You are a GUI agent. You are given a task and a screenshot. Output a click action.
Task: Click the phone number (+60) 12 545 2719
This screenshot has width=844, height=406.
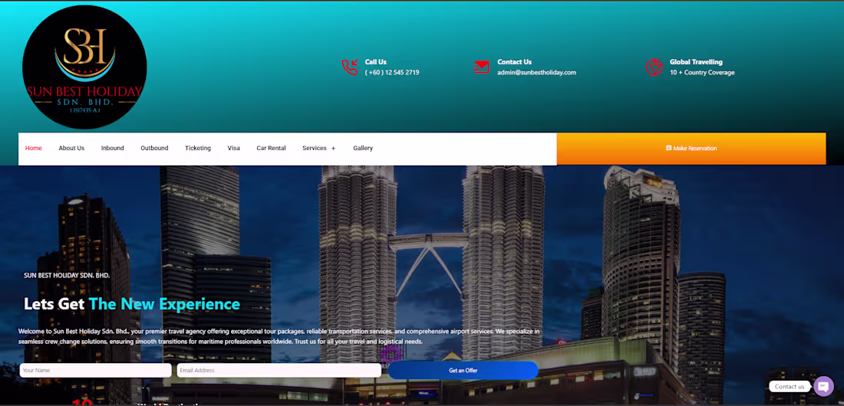392,73
